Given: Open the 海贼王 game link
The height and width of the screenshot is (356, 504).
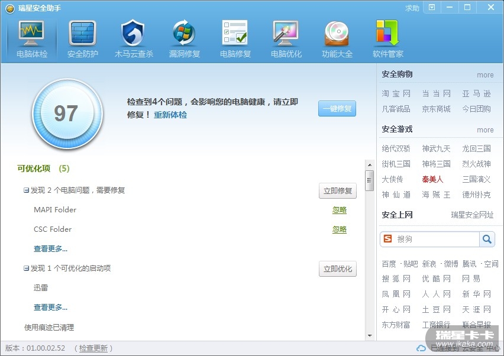Looking at the screenshot, I should point(436,195).
